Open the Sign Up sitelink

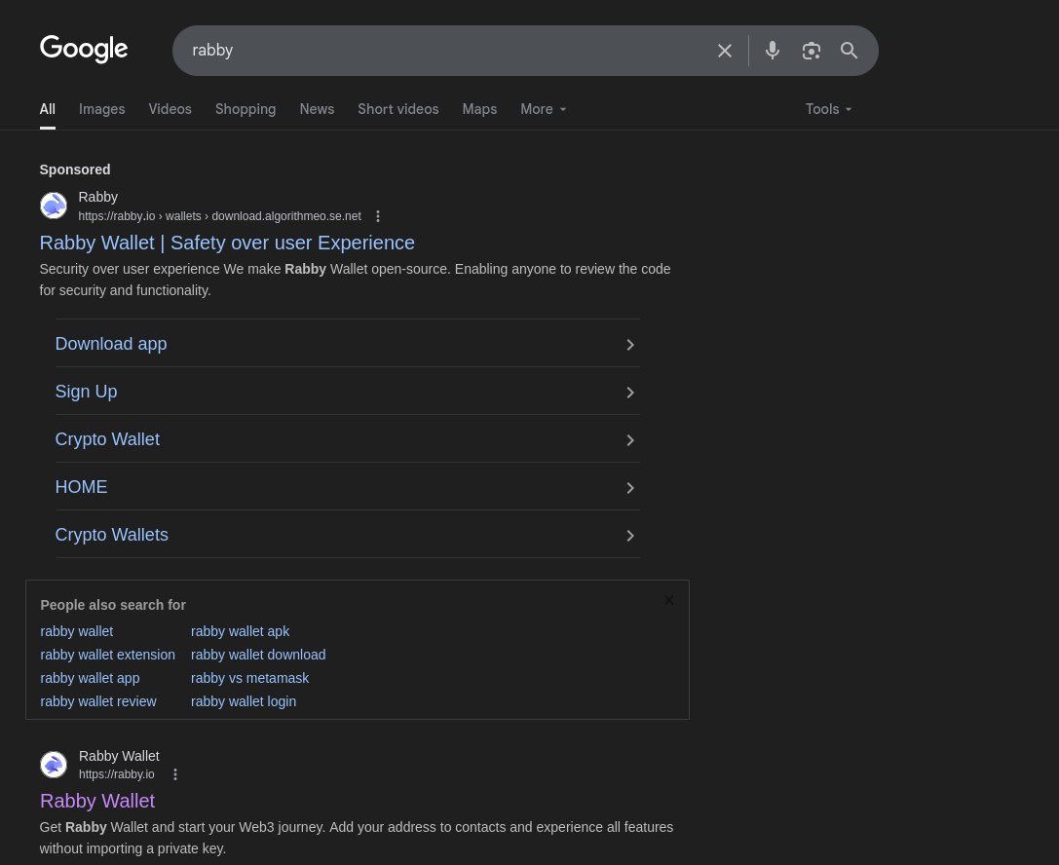[x=86, y=392]
